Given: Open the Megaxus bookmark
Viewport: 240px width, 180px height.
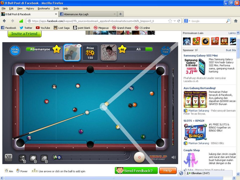Looking at the screenshot, I should [x=101, y=28].
